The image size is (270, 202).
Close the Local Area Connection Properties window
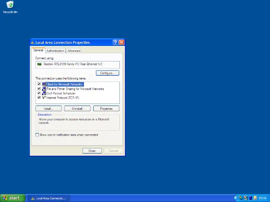point(121,42)
